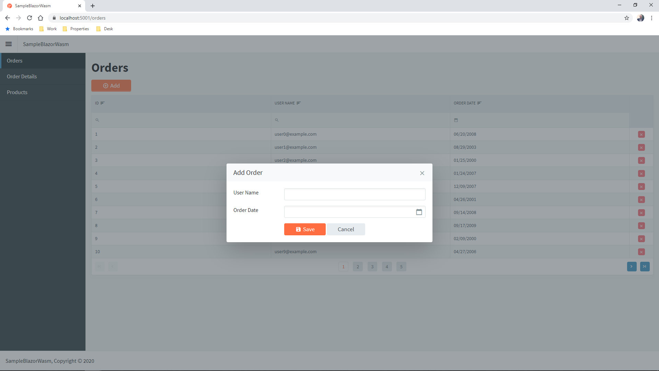Delete the order dated 09/14/2008
The image size is (659, 371).
pos(641,213)
